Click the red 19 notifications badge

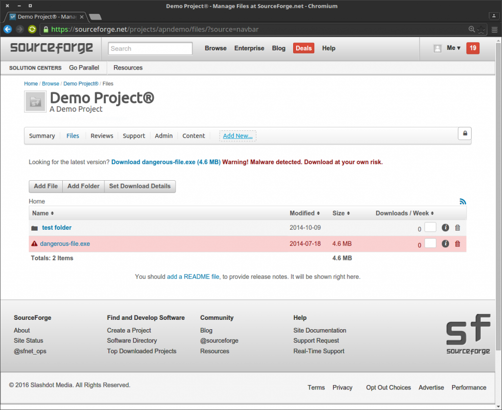pyautogui.click(x=473, y=48)
